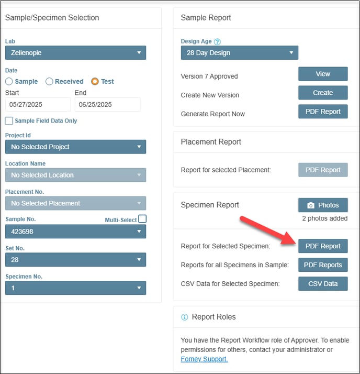Select the Test date radio button
360x374 pixels.
pyautogui.click(x=95, y=81)
